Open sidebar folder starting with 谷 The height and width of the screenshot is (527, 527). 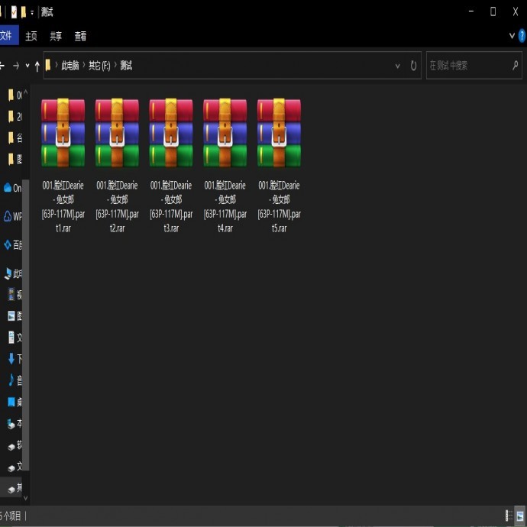point(15,137)
